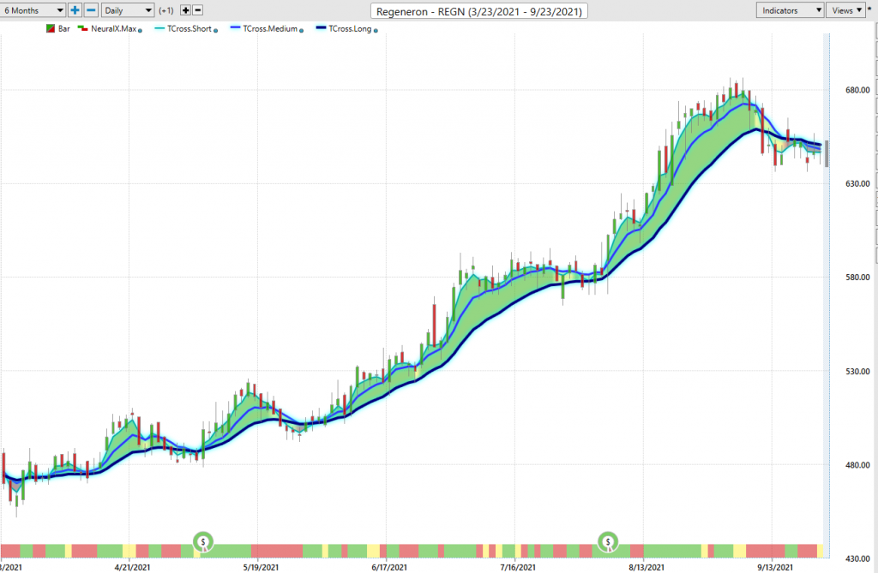This screenshot has width=878, height=573.
Task: Open the Indicators dropdown
Action: 790,10
